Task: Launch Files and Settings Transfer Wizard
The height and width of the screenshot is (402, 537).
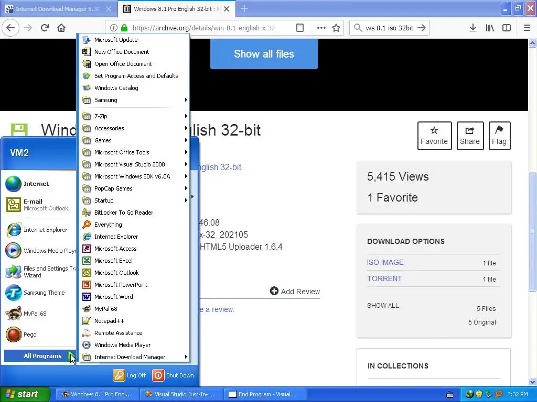Action: point(40,272)
